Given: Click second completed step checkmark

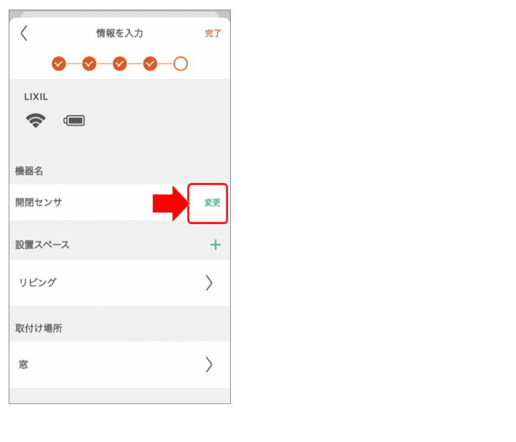Looking at the screenshot, I should pos(89,64).
